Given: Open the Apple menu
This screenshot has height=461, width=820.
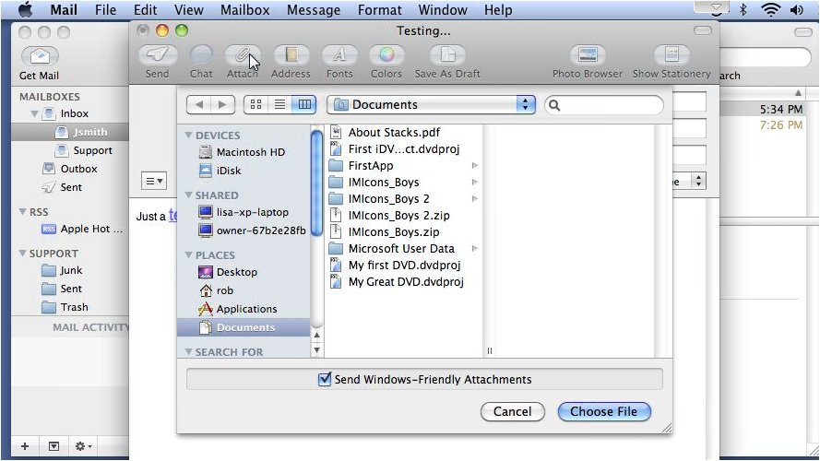Looking at the screenshot, I should [x=25, y=9].
